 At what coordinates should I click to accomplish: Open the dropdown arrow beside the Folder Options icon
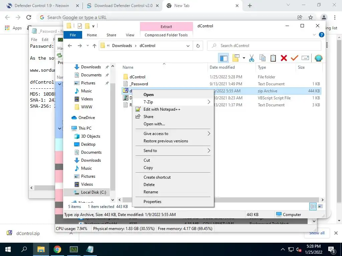point(244,58)
